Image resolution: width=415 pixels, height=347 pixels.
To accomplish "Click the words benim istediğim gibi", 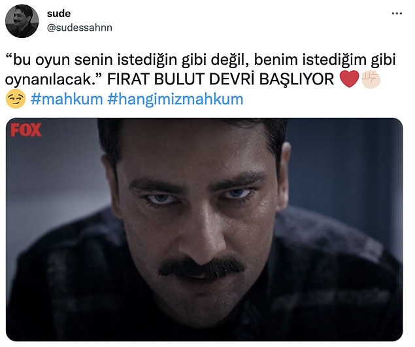I will [x=325, y=60].
